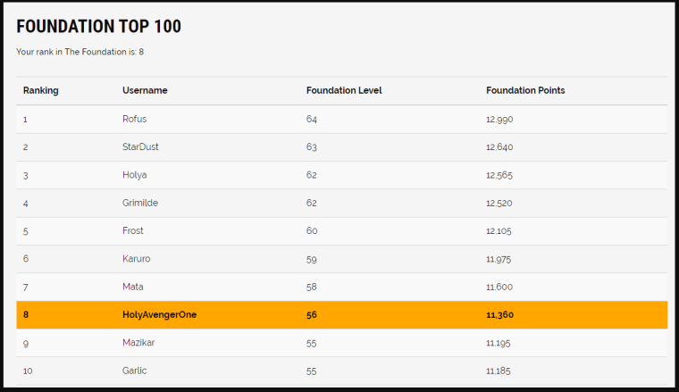This screenshot has width=679, height=392.
Task: Select the 12,105 points value for Frost
Action: click(x=499, y=230)
